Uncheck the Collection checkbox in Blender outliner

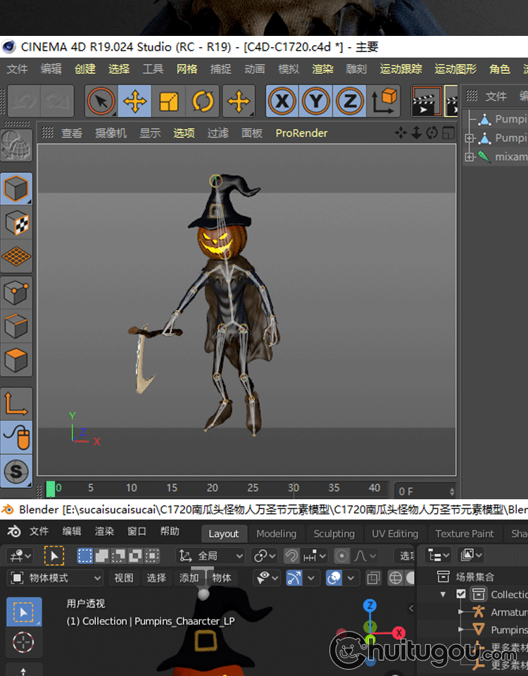pyautogui.click(x=461, y=594)
